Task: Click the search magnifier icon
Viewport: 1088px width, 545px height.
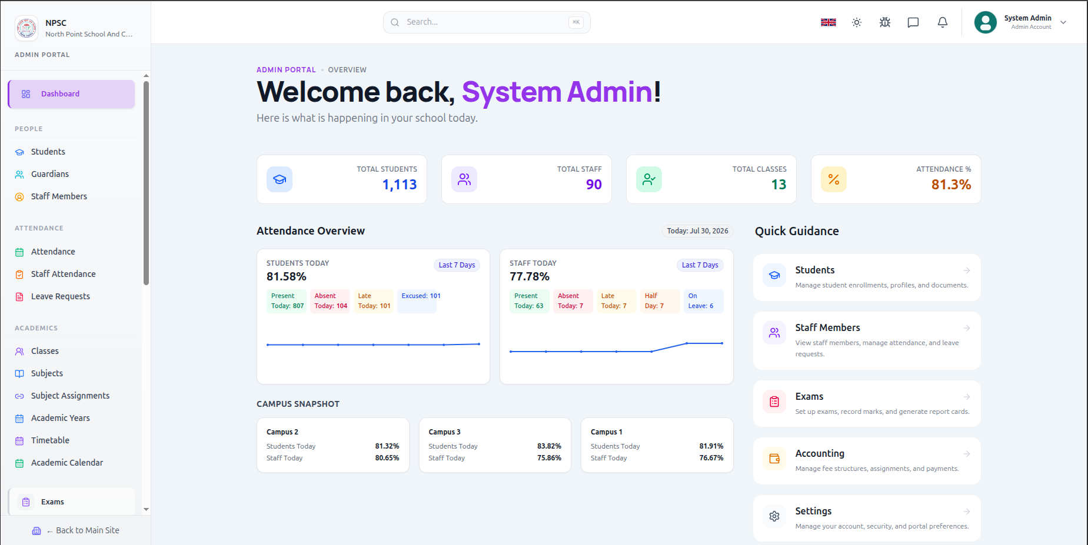Action: (395, 22)
